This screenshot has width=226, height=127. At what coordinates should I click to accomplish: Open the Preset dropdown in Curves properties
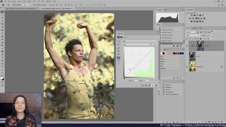click(139, 41)
